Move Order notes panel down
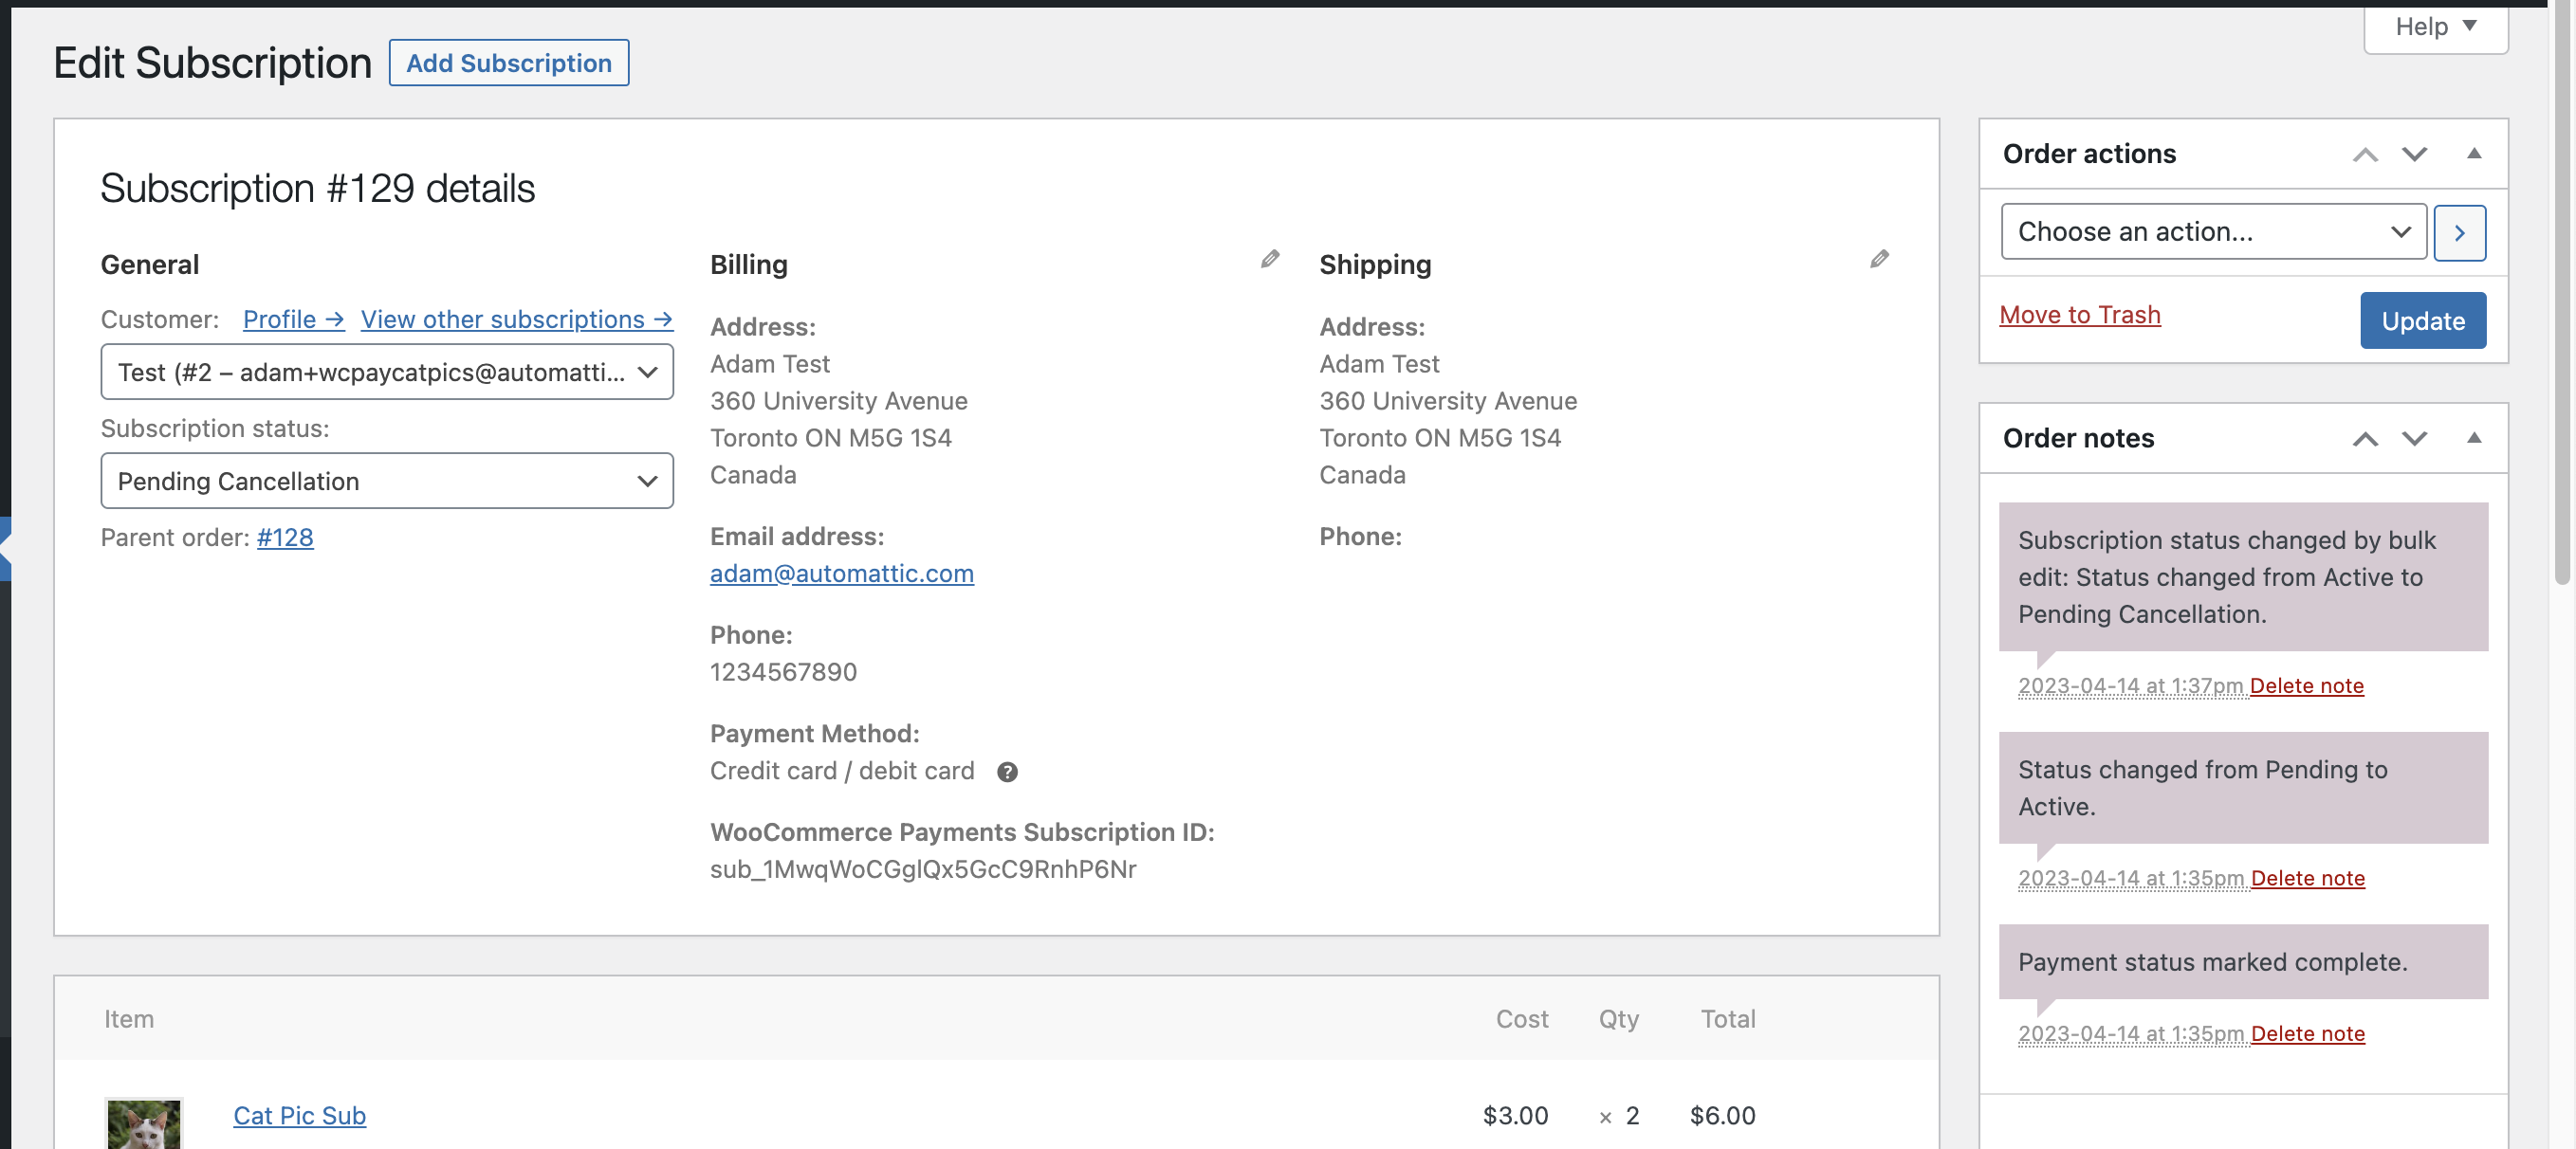The width and height of the screenshot is (2576, 1149). tap(2414, 439)
